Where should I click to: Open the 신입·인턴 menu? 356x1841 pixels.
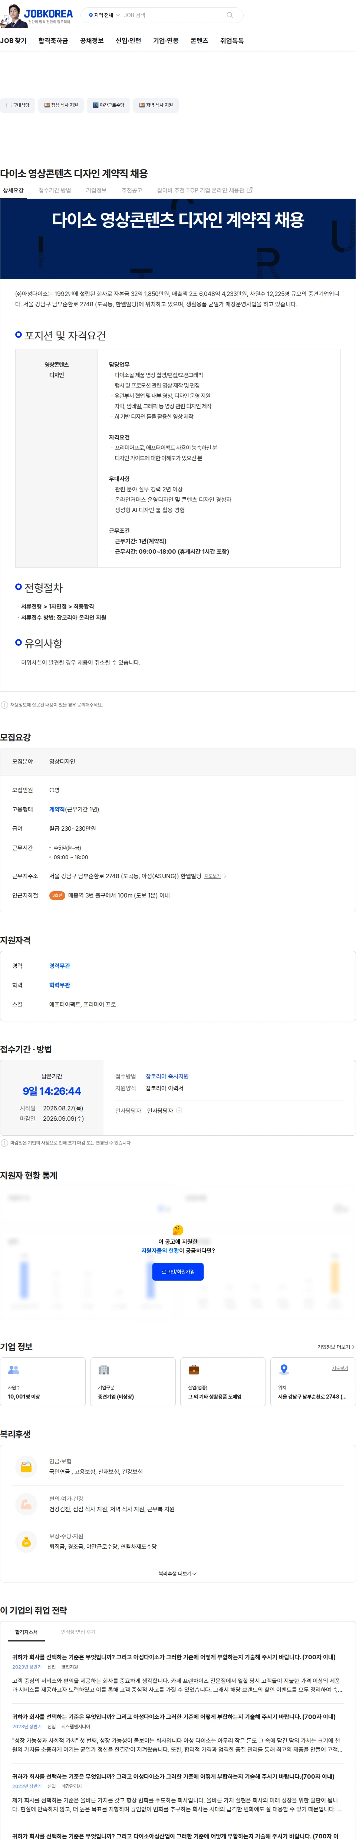128,41
